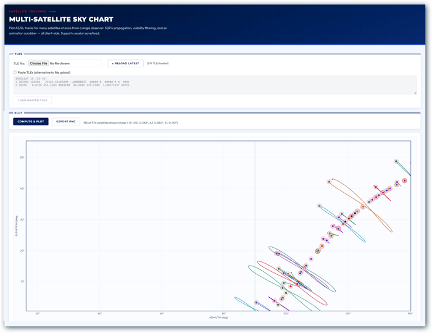Click the Export PNG button

click(x=66, y=122)
